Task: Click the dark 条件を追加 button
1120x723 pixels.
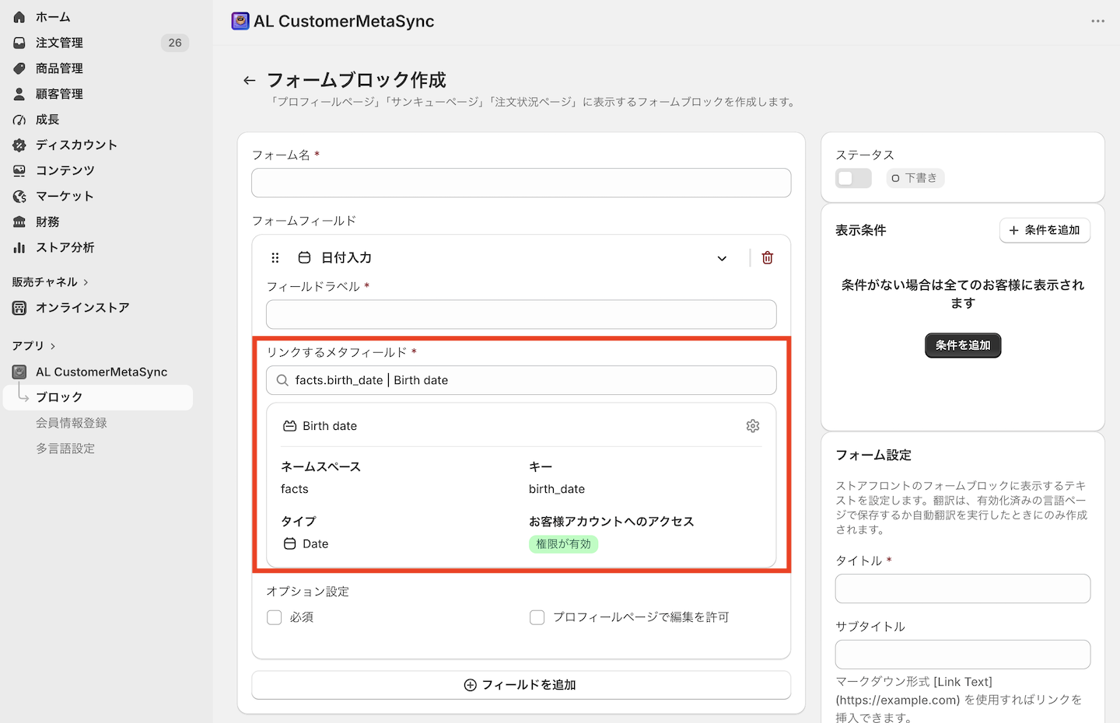Action: [963, 345]
